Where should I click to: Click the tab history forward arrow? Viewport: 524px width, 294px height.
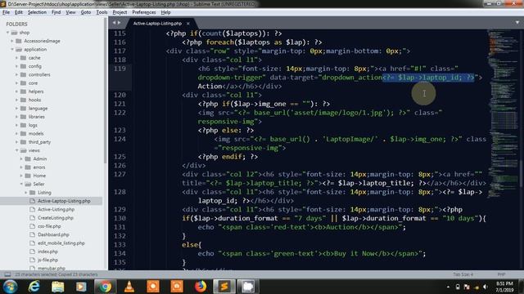click(x=120, y=23)
